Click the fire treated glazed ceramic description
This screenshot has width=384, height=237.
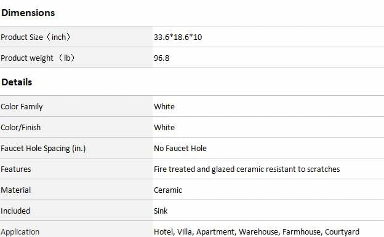(247, 169)
